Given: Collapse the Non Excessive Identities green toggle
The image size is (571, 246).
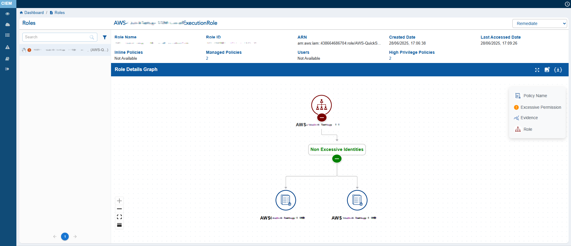Looking at the screenshot, I should [x=337, y=159].
